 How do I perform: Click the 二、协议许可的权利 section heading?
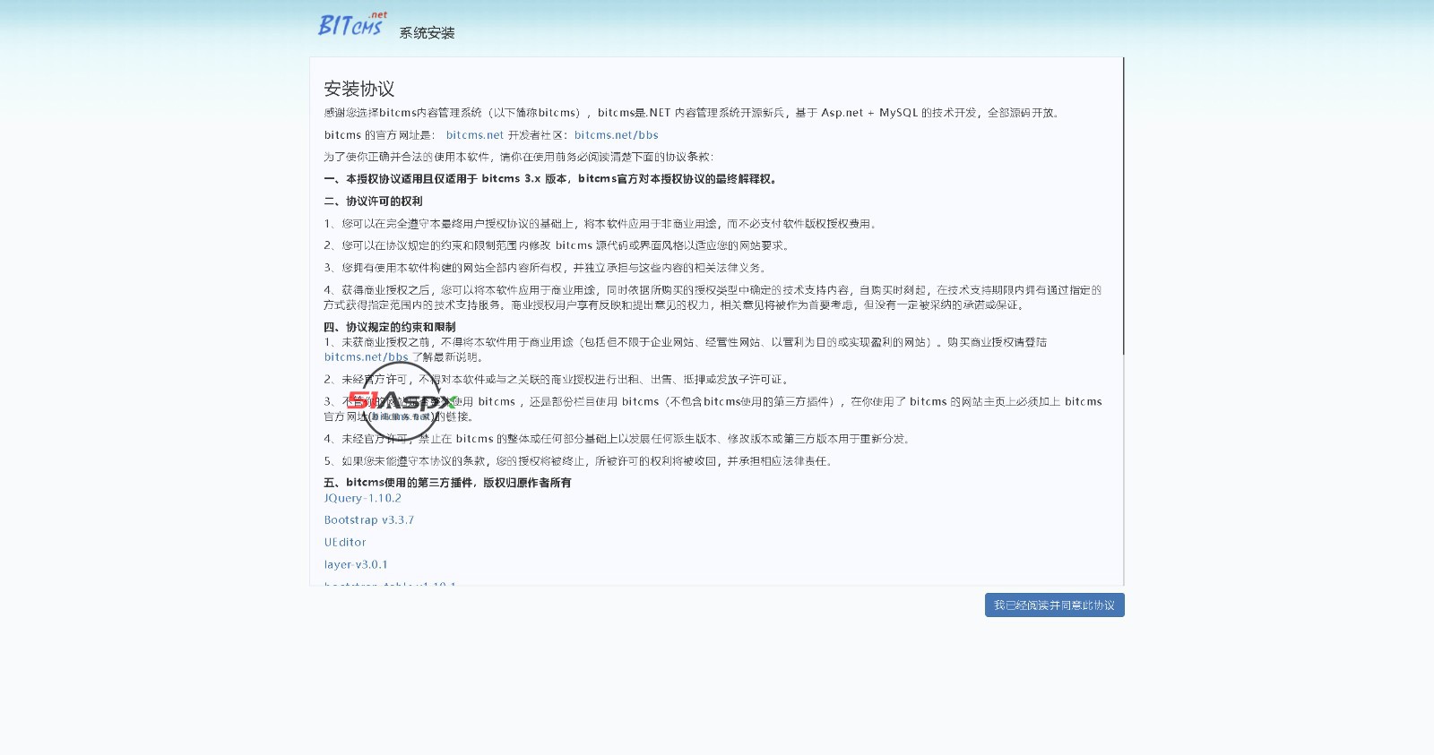pyautogui.click(x=373, y=202)
